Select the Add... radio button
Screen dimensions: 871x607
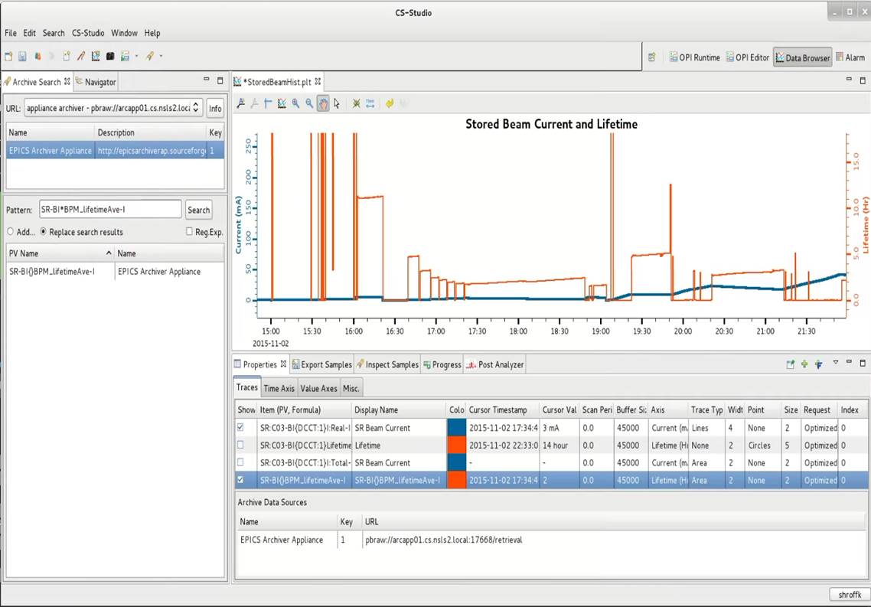coord(11,232)
